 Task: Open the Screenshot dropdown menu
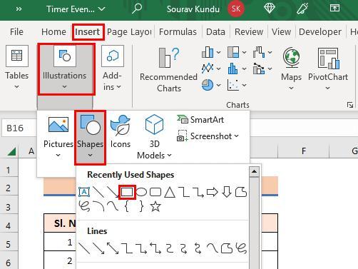tap(208, 136)
